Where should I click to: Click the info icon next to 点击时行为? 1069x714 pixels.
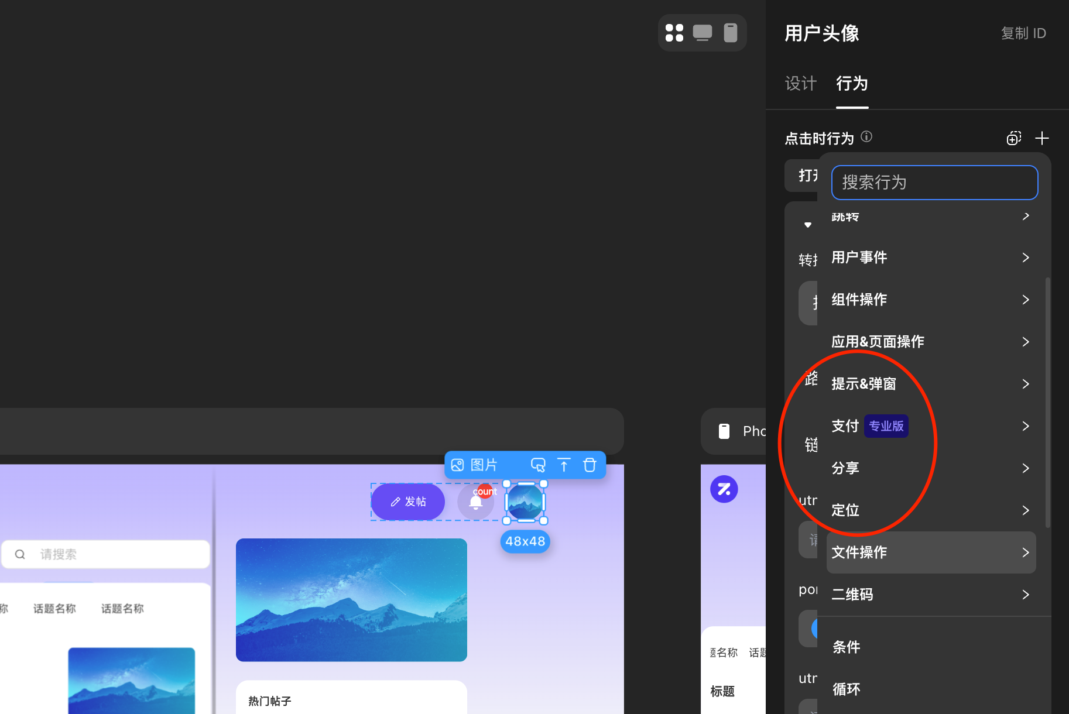point(866,136)
